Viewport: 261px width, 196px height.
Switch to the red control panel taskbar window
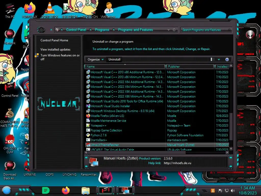pos(105,190)
